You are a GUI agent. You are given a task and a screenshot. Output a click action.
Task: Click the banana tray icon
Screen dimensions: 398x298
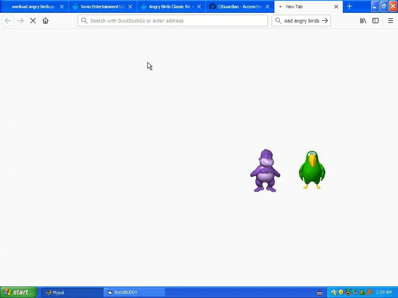click(x=334, y=293)
